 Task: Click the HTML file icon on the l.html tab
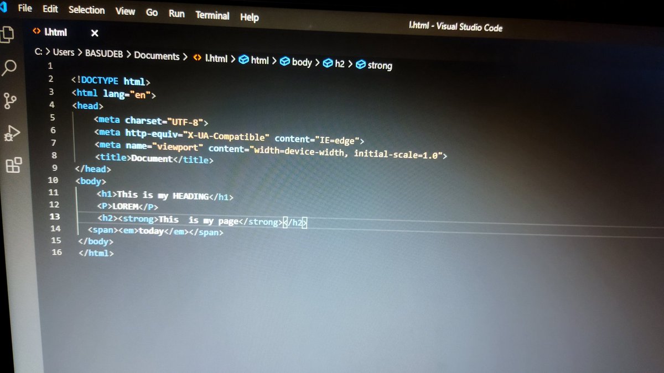[x=37, y=31]
